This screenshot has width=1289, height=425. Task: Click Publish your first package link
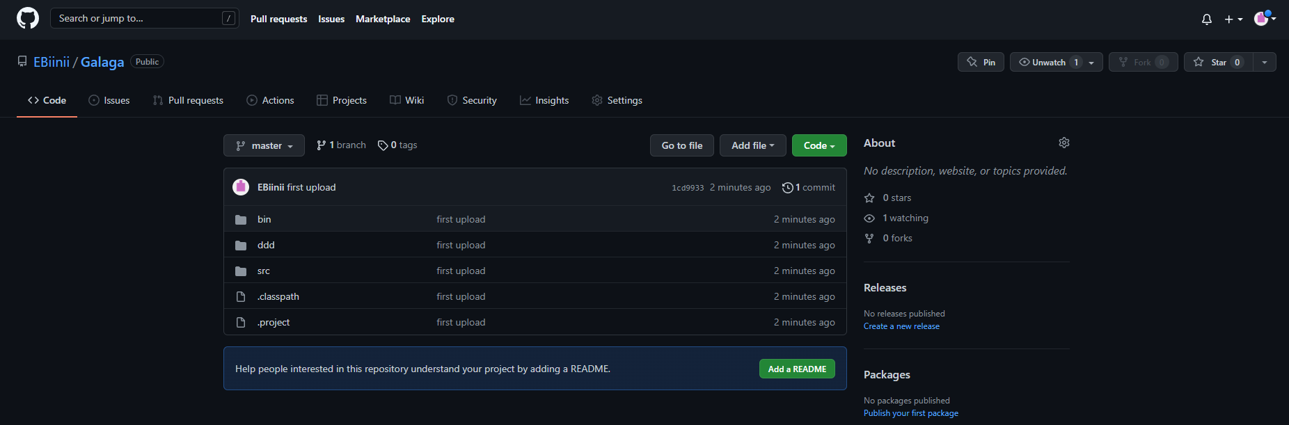911,413
